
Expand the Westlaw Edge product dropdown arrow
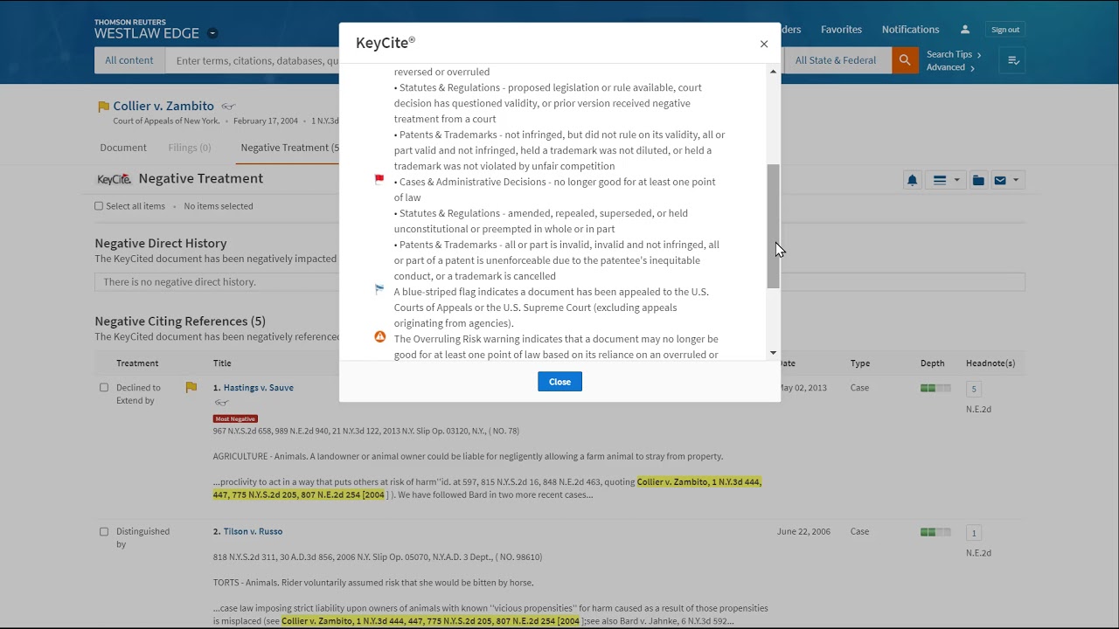coord(212,34)
